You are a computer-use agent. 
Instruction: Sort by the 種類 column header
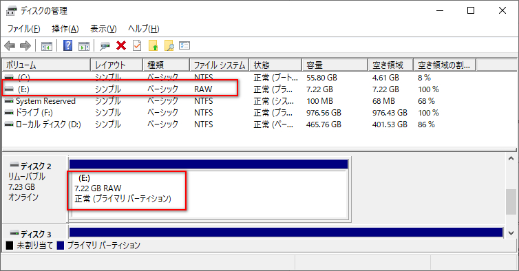click(167, 65)
